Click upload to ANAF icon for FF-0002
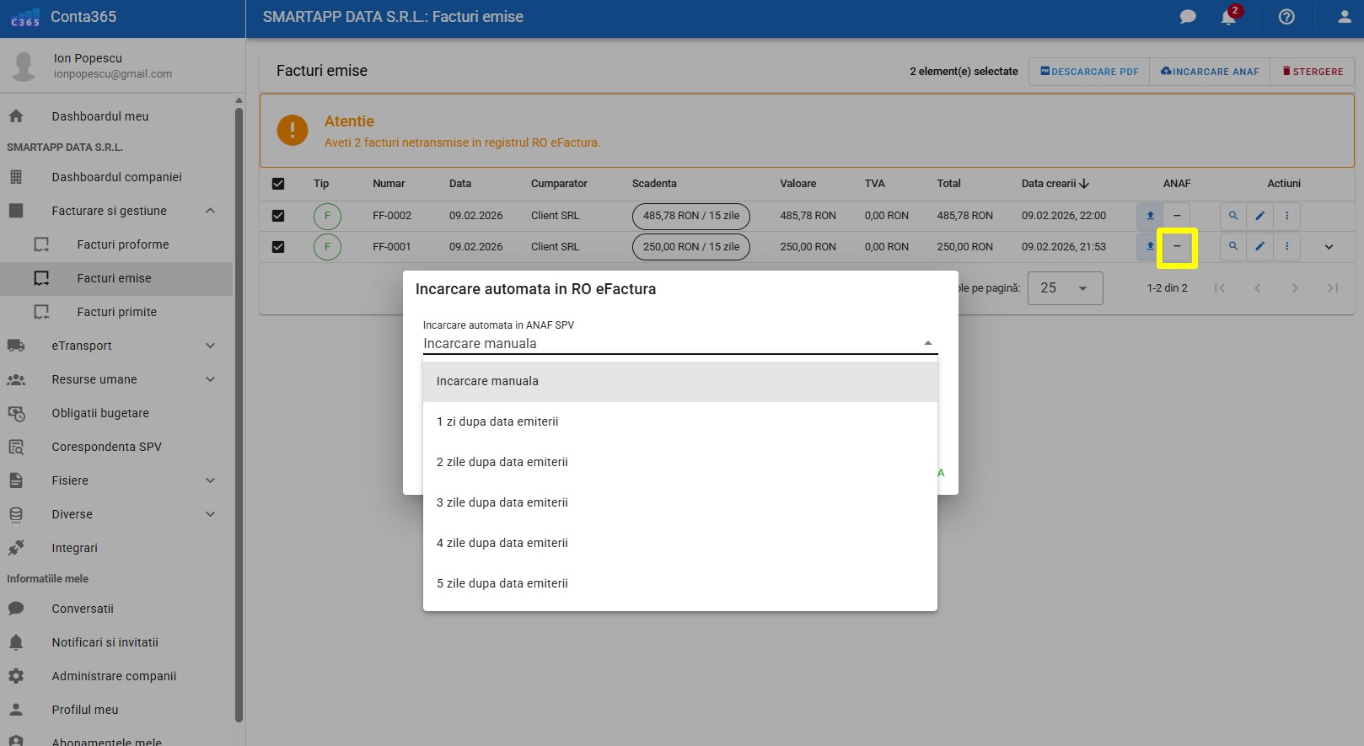1364x746 pixels. pos(1150,216)
